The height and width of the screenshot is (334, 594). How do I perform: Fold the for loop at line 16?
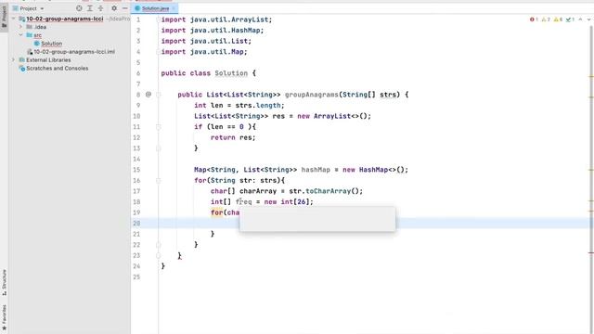(159, 181)
